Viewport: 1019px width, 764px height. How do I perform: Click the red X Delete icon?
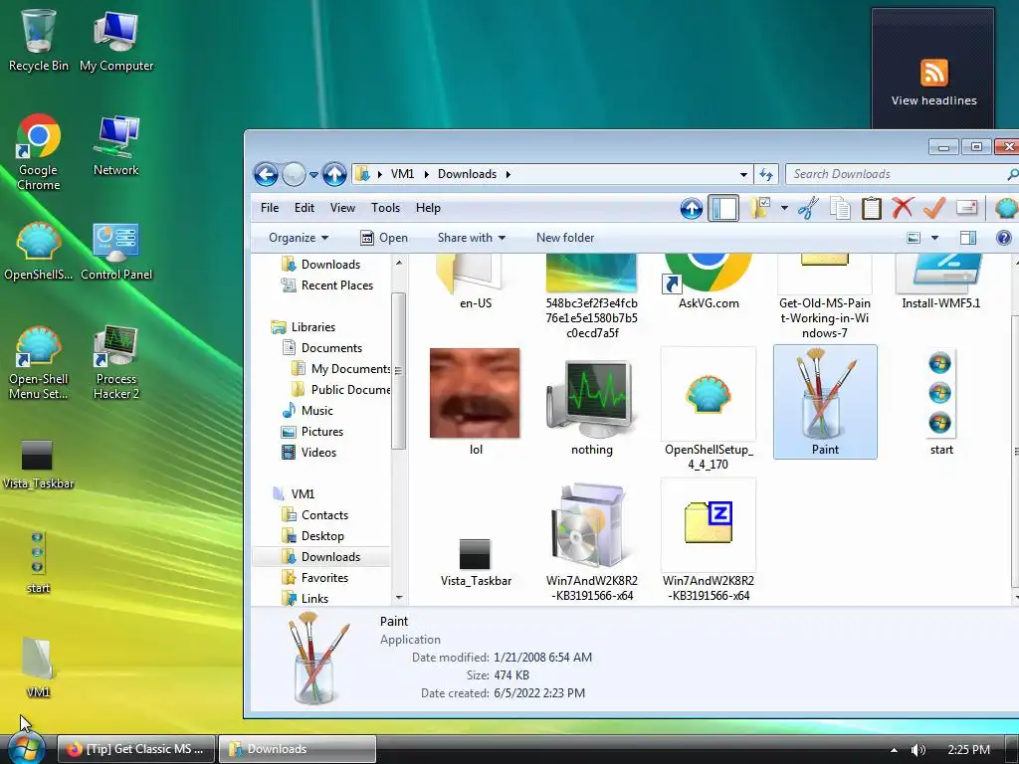click(x=902, y=208)
